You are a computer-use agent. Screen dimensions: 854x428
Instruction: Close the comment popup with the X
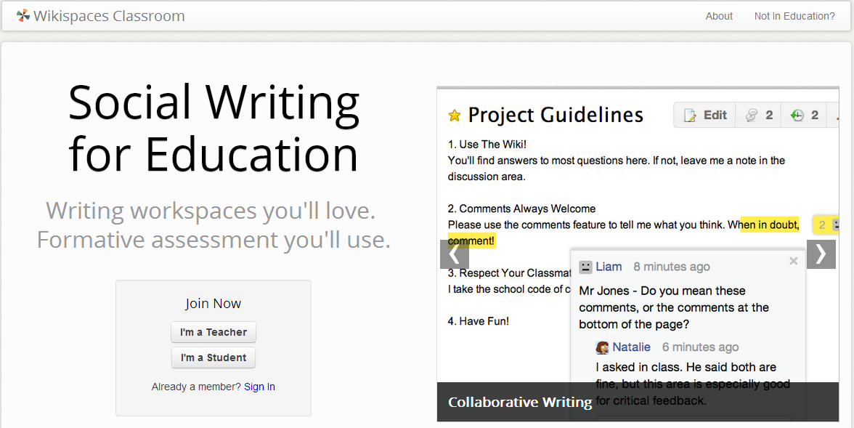[x=793, y=261]
